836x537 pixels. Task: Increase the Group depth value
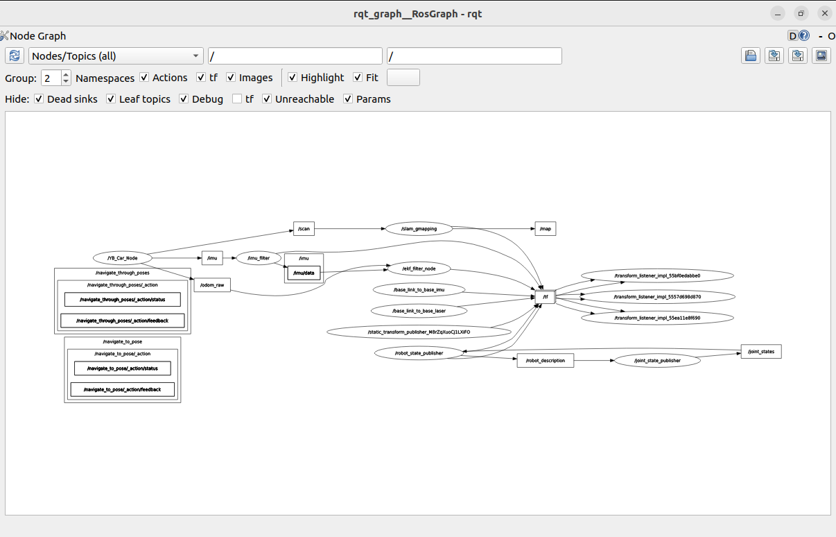click(66, 74)
